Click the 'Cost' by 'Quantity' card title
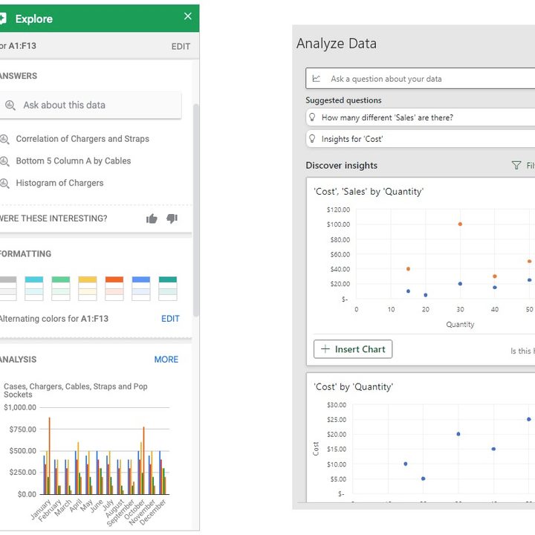This screenshot has height=535, width=535. 354,387
